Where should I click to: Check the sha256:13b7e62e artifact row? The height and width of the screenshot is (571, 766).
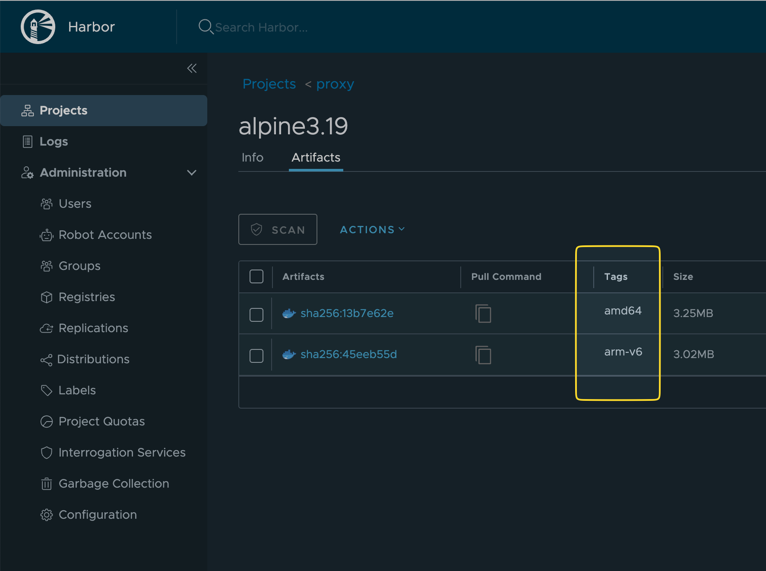point(256,315)
